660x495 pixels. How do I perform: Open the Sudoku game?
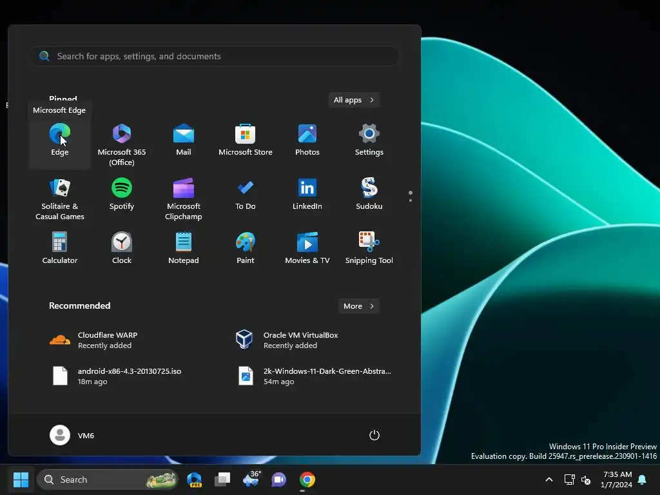point(369,195)
